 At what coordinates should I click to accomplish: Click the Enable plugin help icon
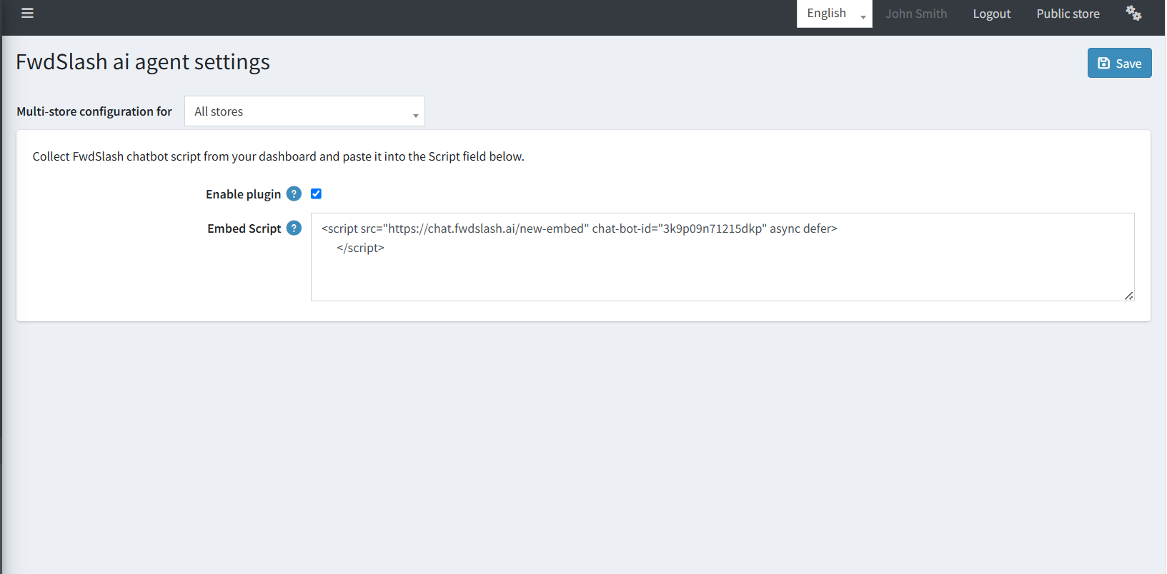pyautogui.click(x=294, y=193)
